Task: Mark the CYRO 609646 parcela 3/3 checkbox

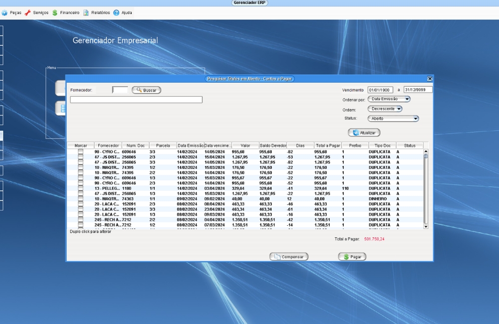Action: tap(80, 152)
